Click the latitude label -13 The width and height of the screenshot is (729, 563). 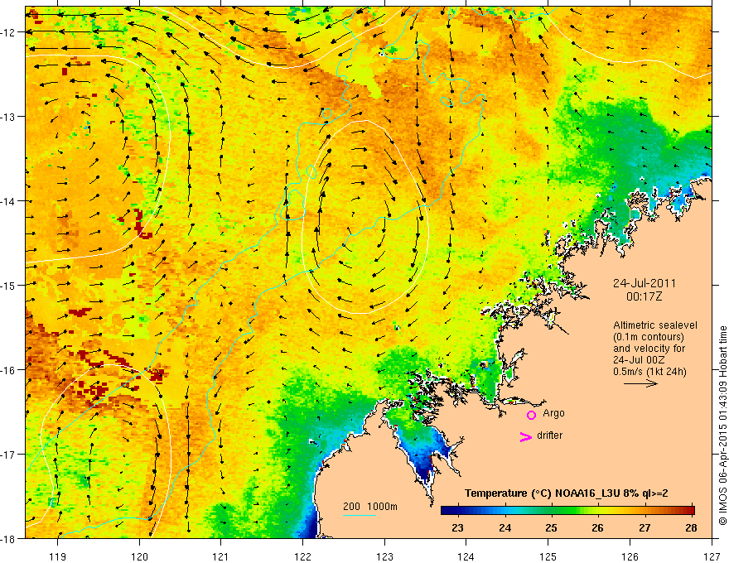click(x=8, y=117)
